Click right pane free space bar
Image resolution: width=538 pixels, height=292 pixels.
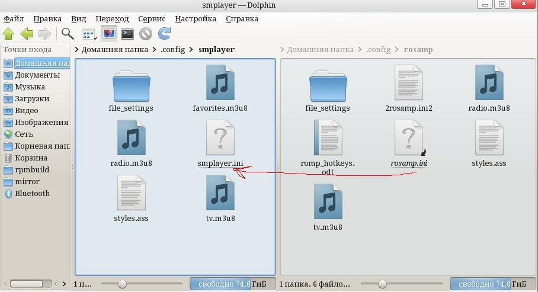pyautogui.click(x=493, y=284)
